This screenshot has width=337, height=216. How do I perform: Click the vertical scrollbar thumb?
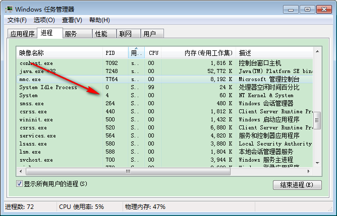coord(317,120)
